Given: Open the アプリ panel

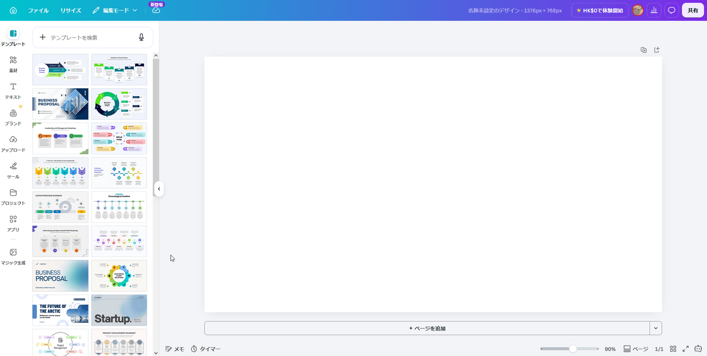Looking at the screenshot, I should (x=13, y=223).
